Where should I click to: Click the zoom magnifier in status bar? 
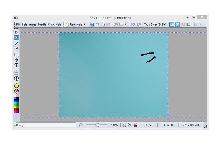pyautogui.click(x=80, y=125)
